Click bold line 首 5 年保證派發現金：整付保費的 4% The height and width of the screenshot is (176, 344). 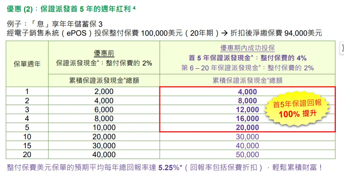coord(247,58)
